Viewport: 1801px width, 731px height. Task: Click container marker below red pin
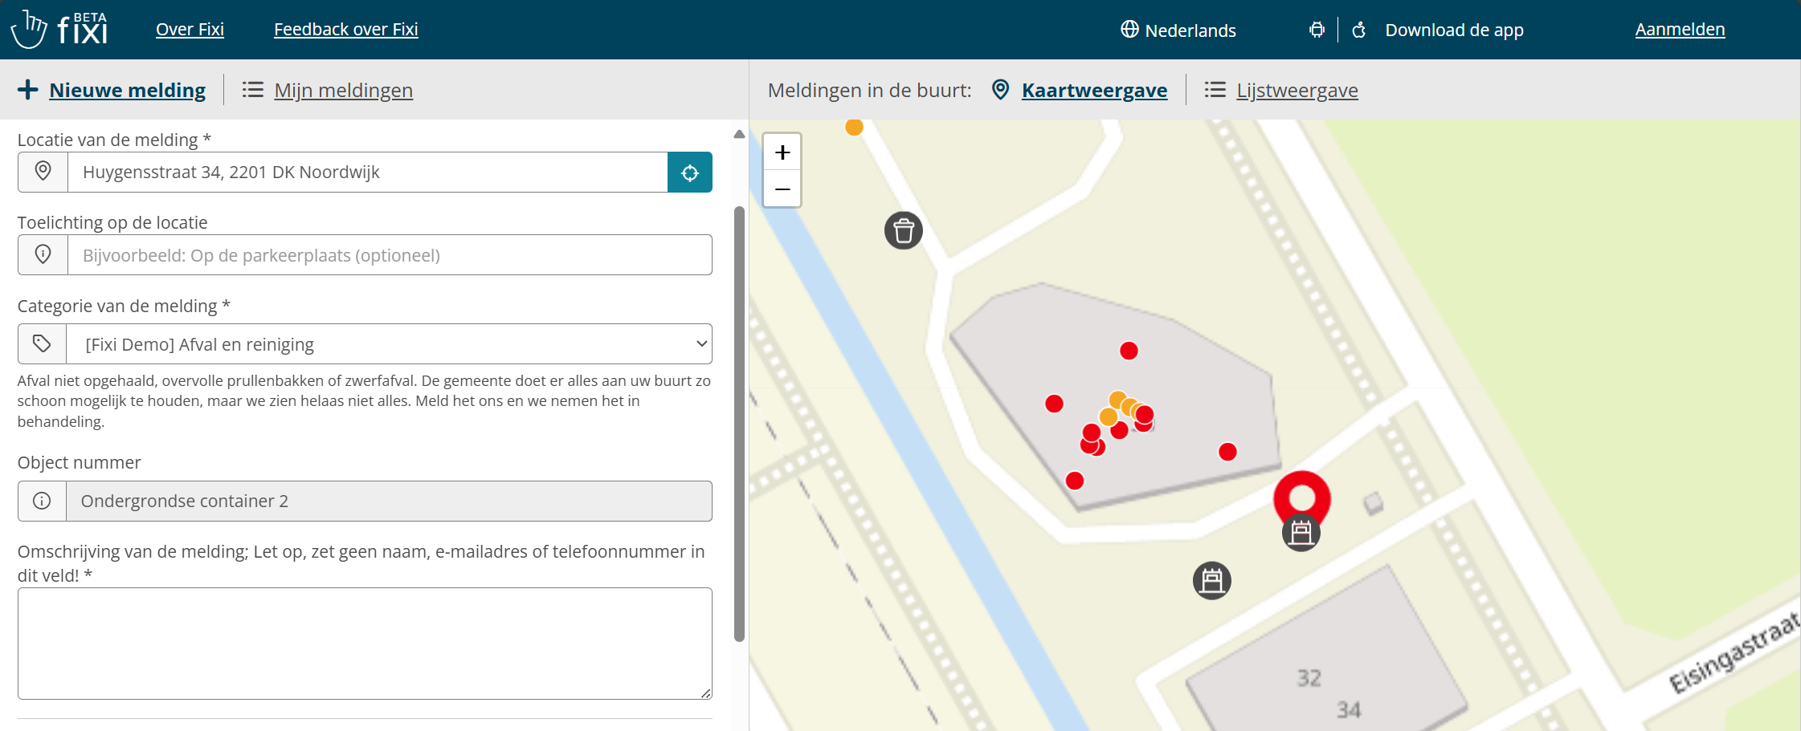(1301, 532)
